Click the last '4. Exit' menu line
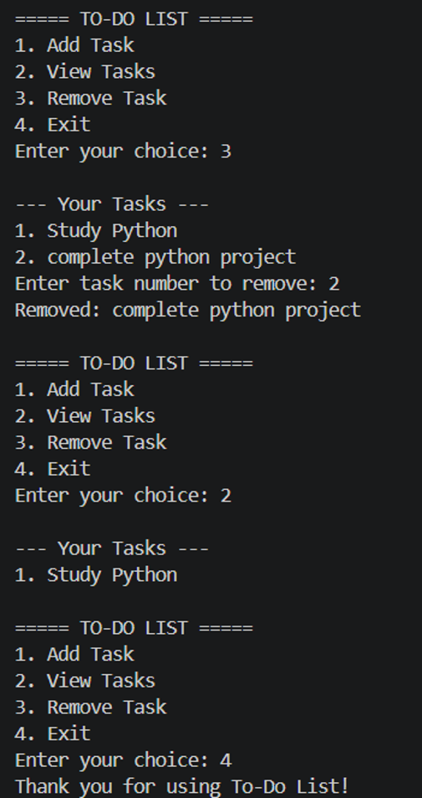Image resolution: width=422 pixels, height=798 pixels. pyautogui.click(x=53, y=734)
